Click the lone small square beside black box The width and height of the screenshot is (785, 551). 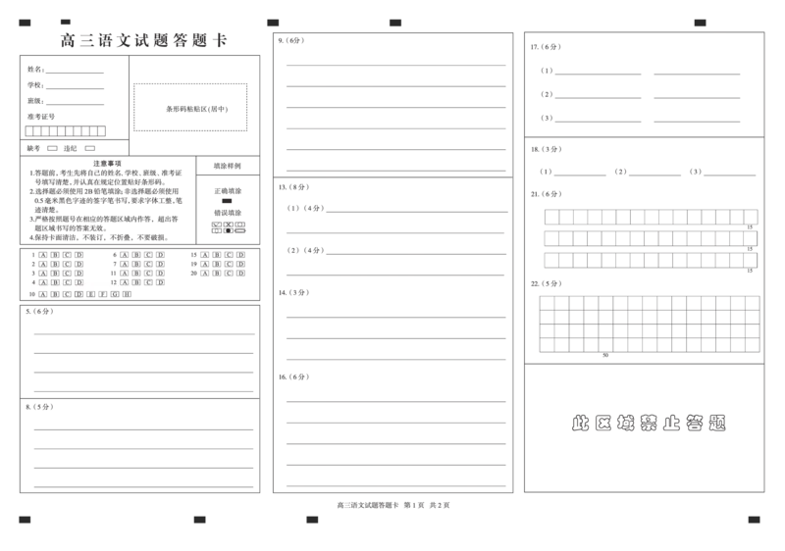(x=663, y=412)
